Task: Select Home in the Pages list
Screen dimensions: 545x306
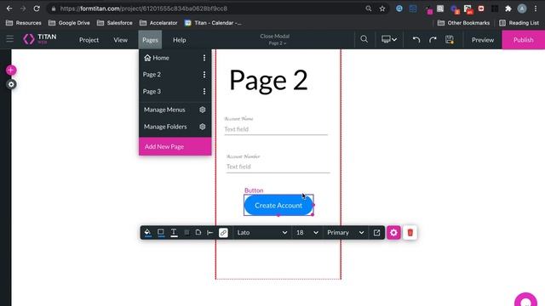Action: (x=161, y=58)
